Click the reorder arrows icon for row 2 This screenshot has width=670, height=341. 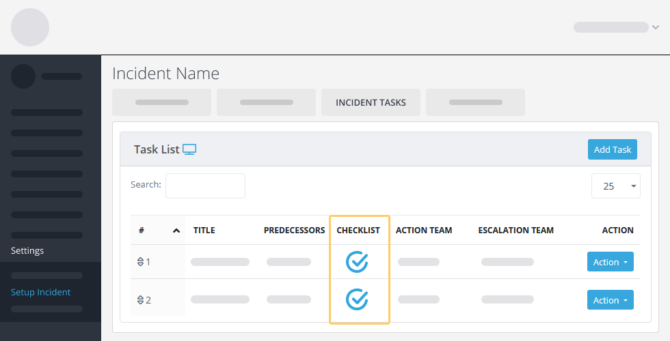140,300
